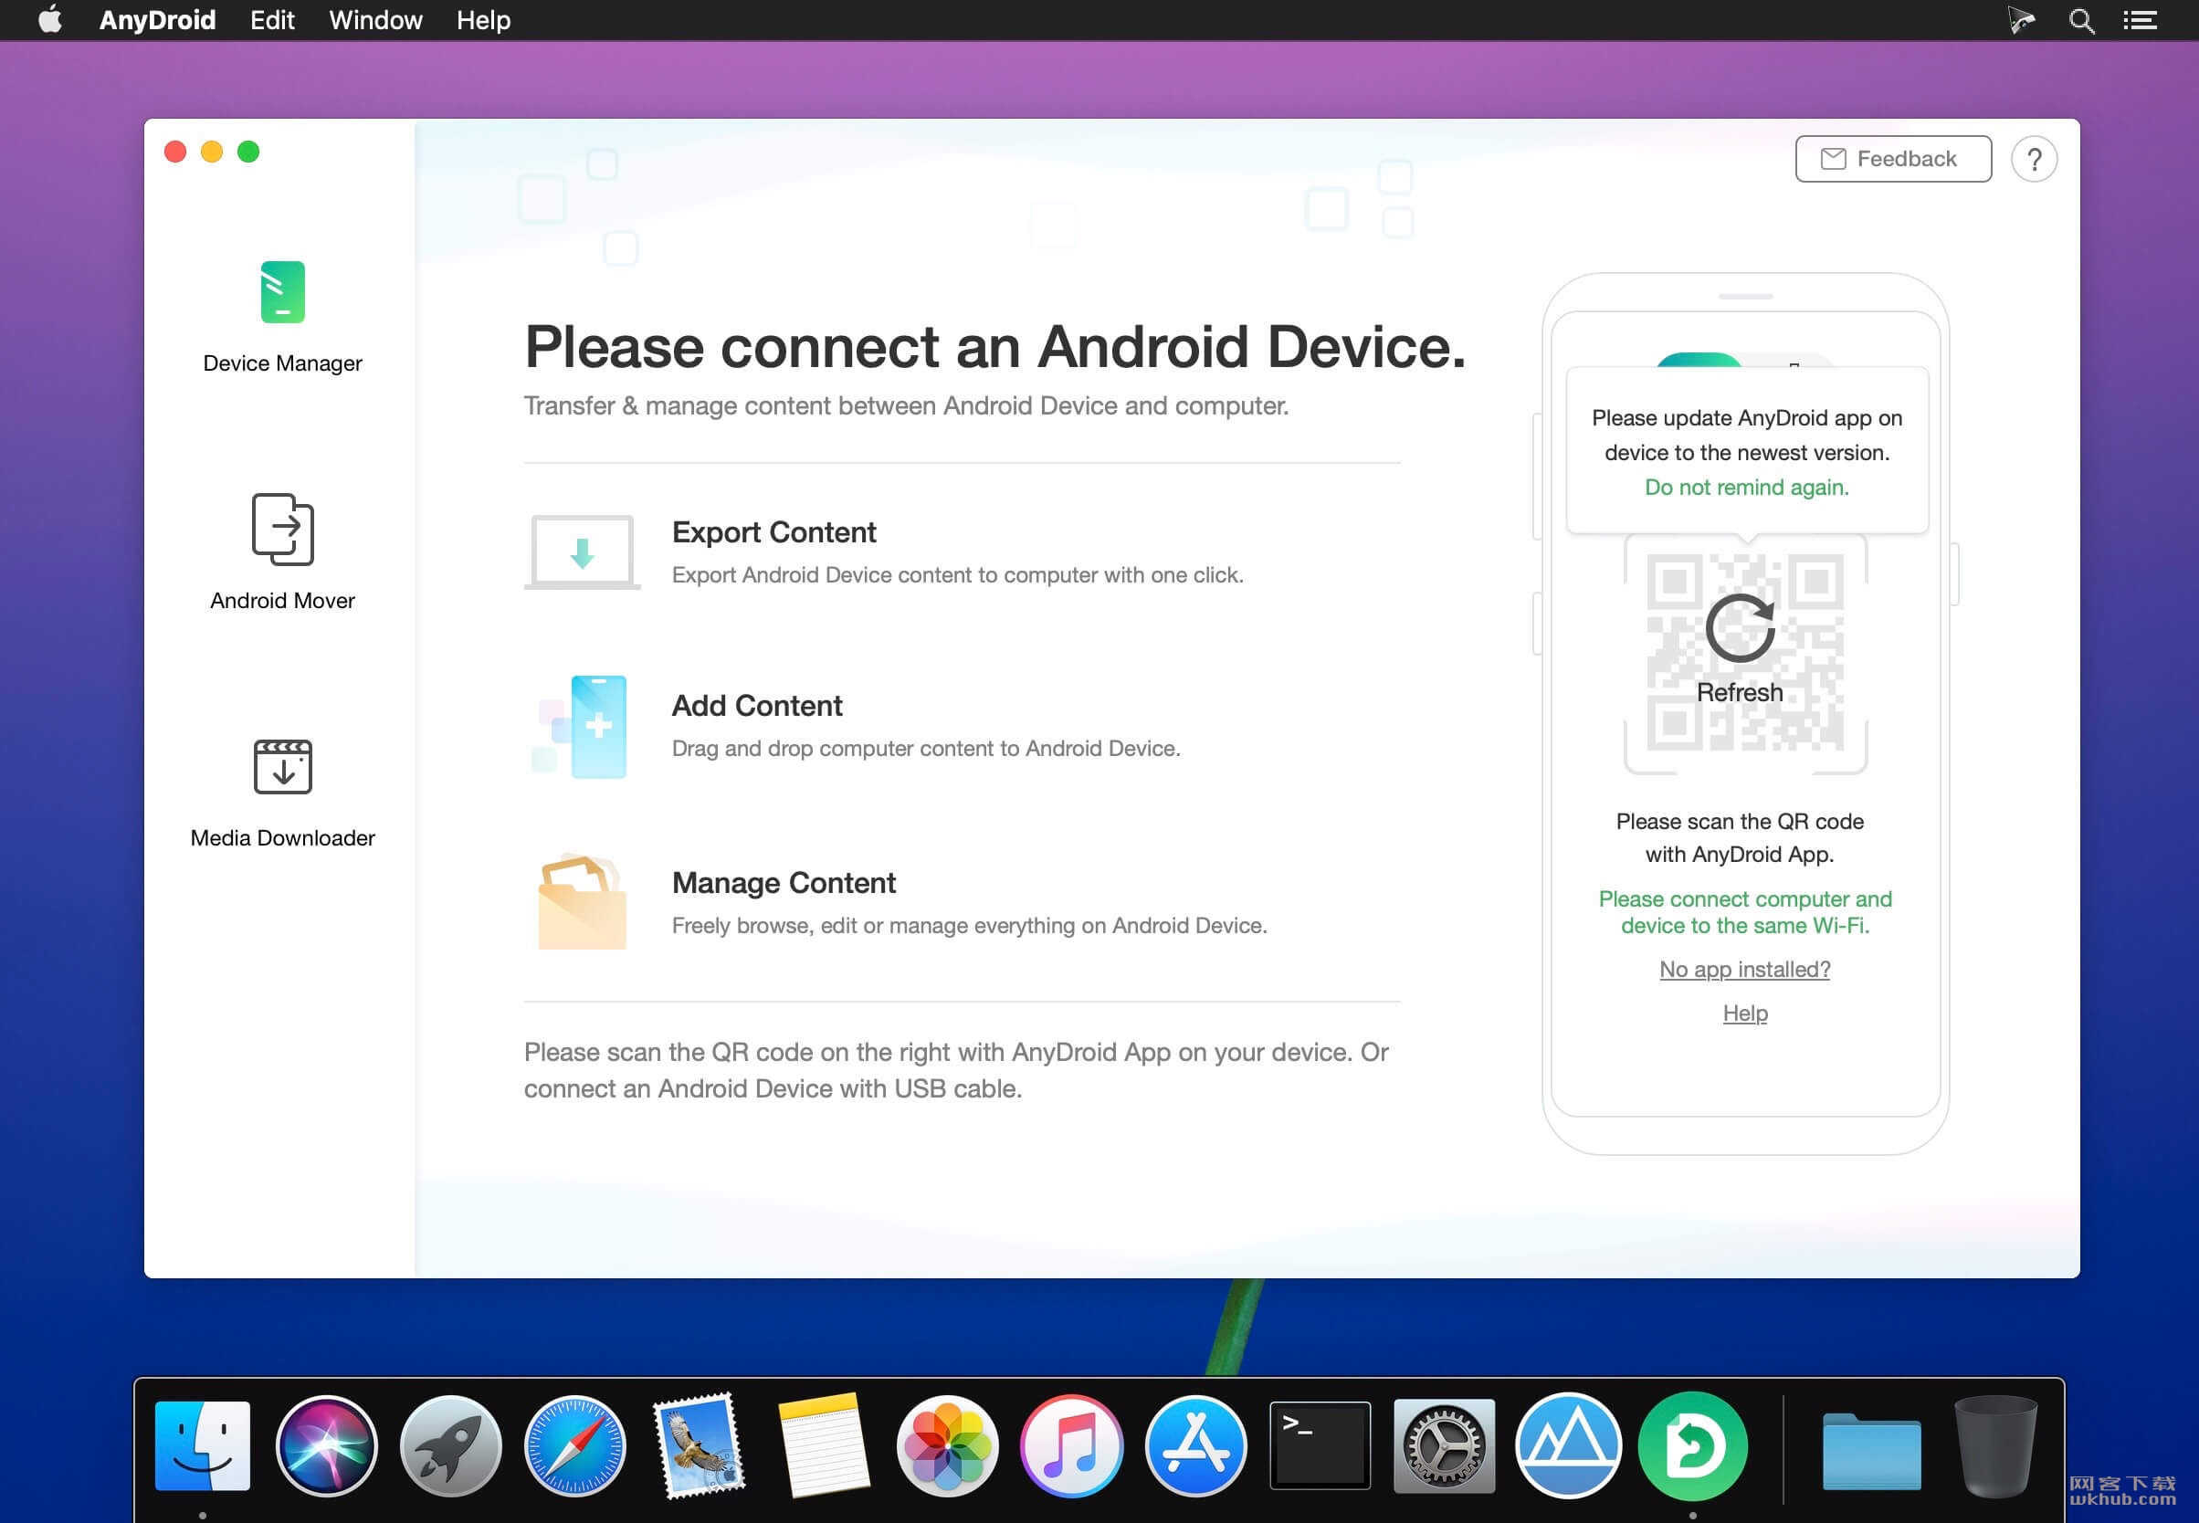The width and height of the screenshot is (2199, 1523).
Task: Open the Help link below QR code
Action: [x=1745, y=1013]
